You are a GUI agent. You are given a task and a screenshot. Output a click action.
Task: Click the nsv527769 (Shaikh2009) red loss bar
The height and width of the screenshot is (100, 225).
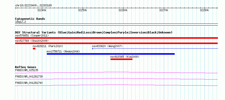(116, 43)
